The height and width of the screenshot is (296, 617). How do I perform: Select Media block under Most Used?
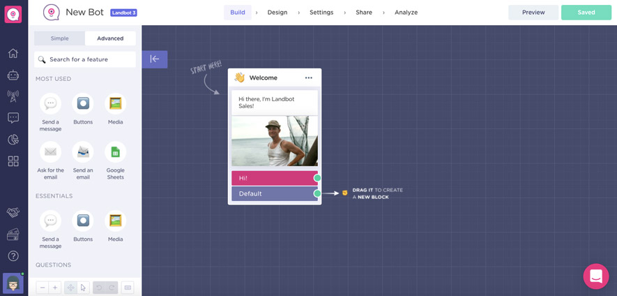coord(115,109)
